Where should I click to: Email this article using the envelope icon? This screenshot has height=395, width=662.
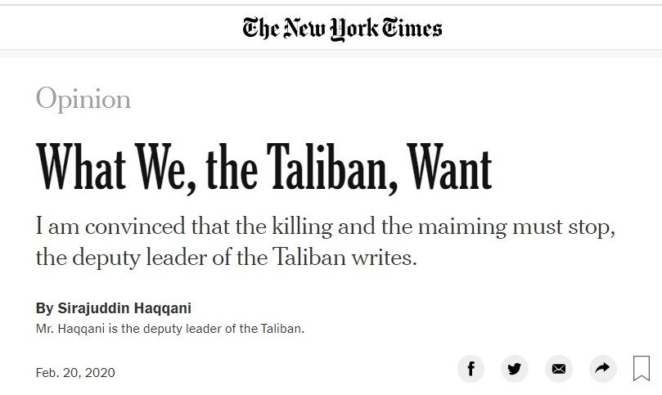(559, 369)
